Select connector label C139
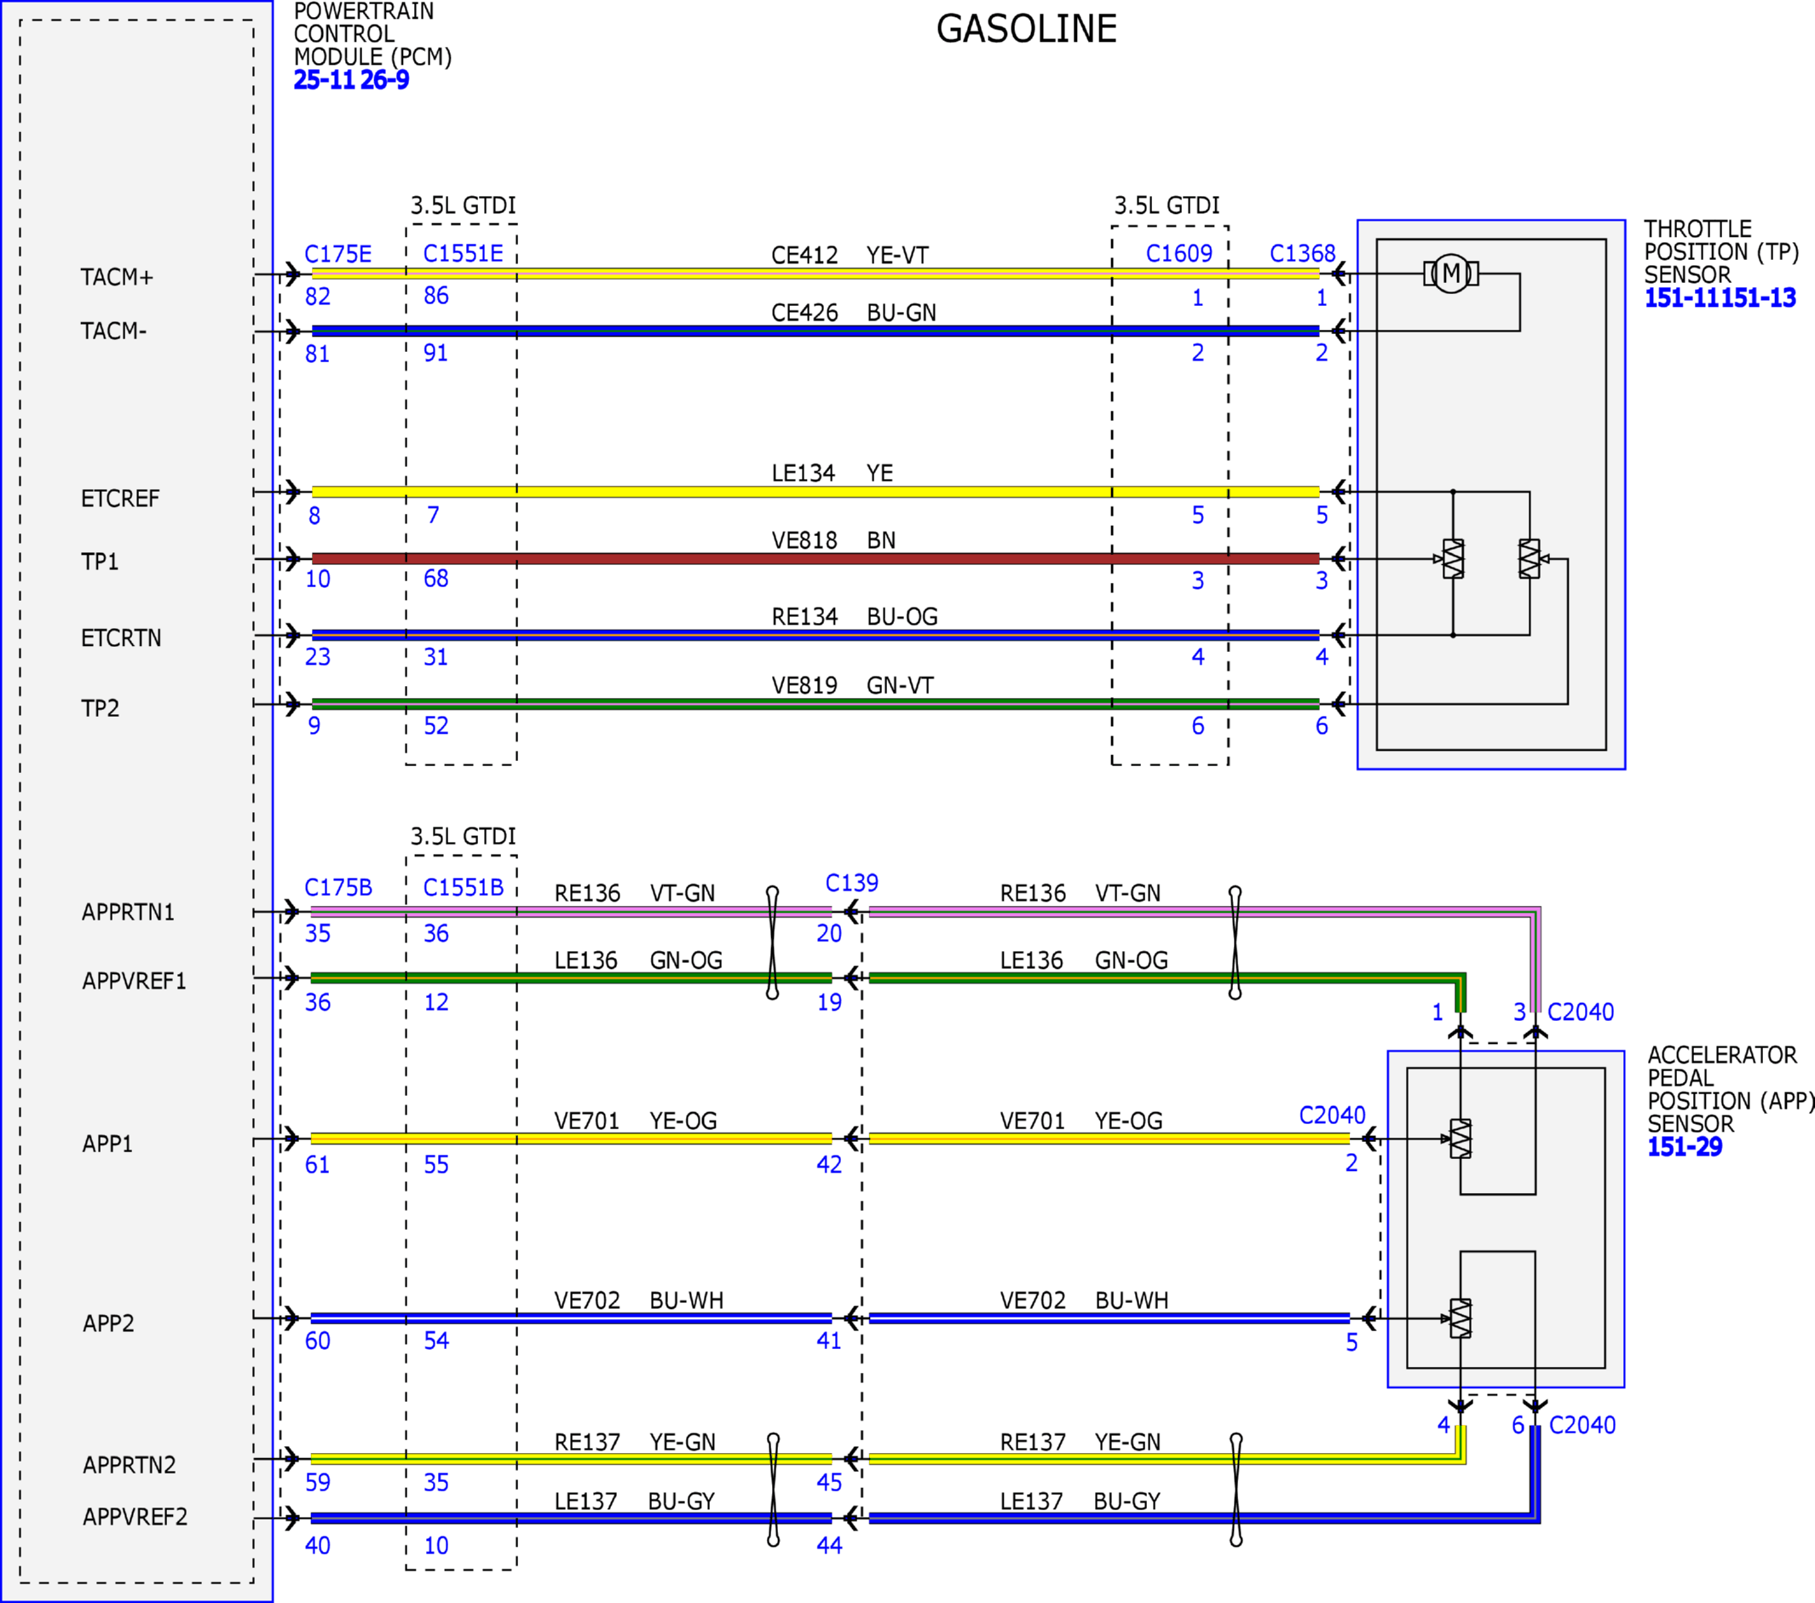 (850, 883)
